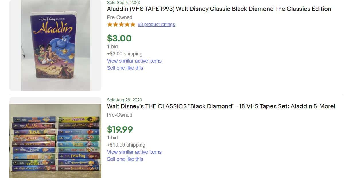The height and width of the screenshot is (178, 356).
Task: Click the last star in the rating row
Action: click(133, 24)
